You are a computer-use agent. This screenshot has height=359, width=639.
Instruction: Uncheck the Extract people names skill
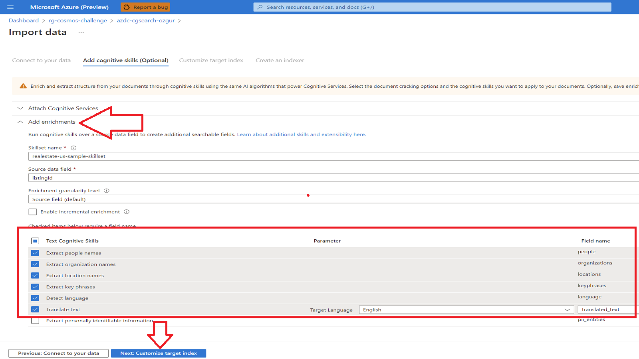[x=35, y=252]
